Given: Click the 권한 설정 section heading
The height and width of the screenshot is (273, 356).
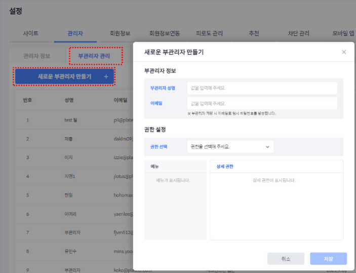Looking at the screenshot, I should click(x=155, y=130).
